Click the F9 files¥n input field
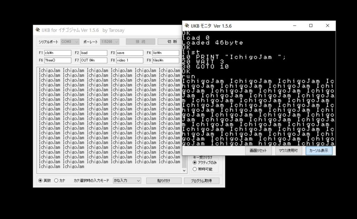 click(166, 60)
